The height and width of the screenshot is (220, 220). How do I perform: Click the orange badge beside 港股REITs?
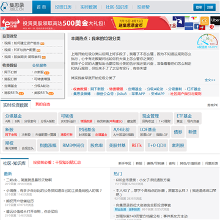pos(21,94)
